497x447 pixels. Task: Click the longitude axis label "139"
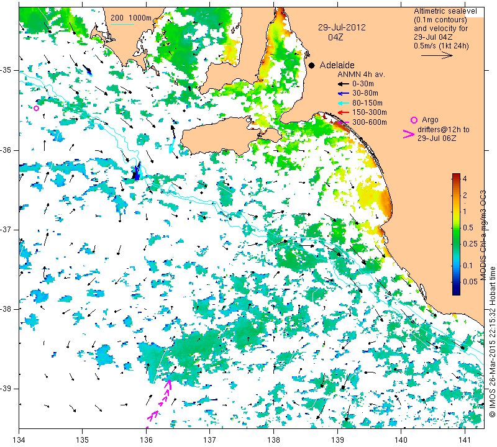(x=337, y=440)
